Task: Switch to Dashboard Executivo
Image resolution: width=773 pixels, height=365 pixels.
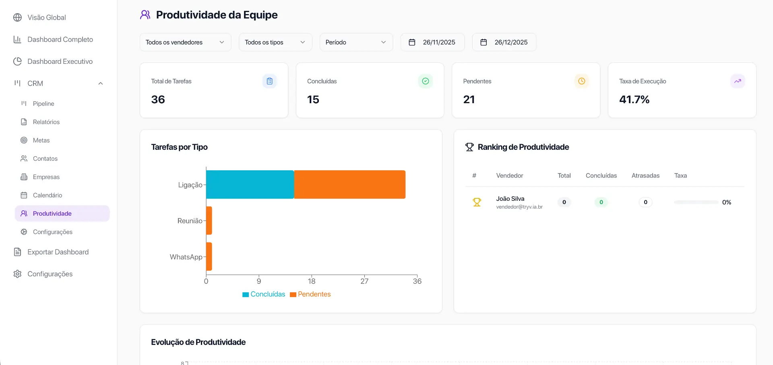Action: pos(60,61)
